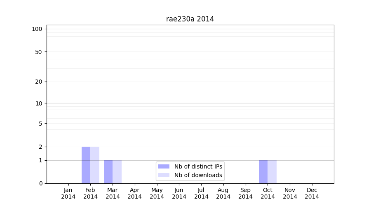Click the Feb 2014 downloads bar
The width and height of the screenshot is (371, 206).
(x=95, y=165)
